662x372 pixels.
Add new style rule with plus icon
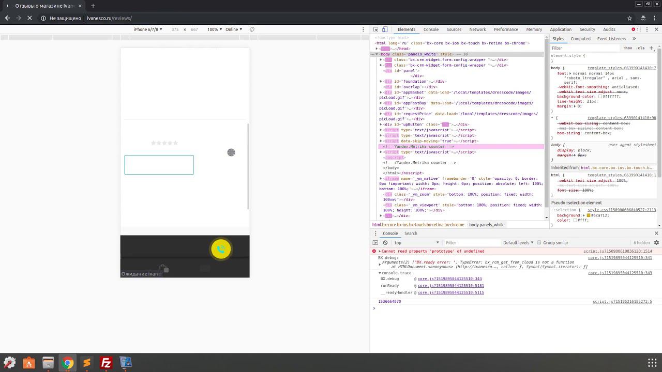click(x=651, y=48)
